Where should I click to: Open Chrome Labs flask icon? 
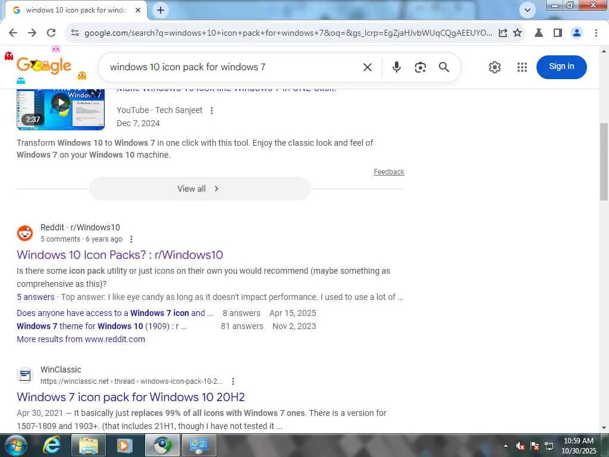point(538,33)
